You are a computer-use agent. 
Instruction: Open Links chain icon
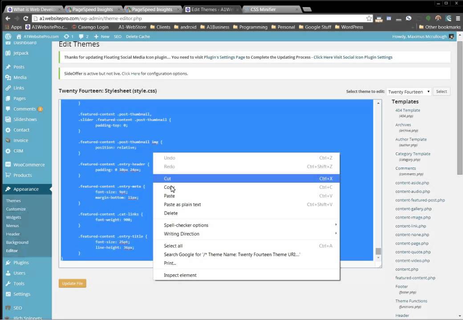[x=8, y=88]
